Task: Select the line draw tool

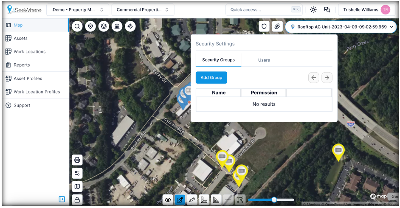Action: coord(228,200)
